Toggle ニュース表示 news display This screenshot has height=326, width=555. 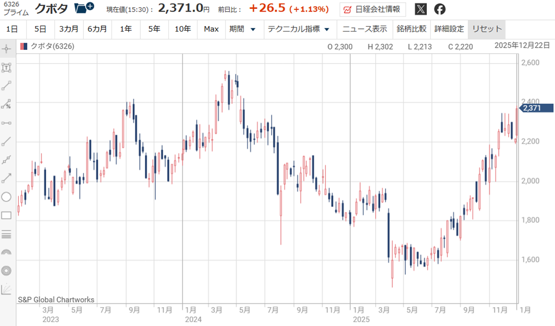[365, 29]
